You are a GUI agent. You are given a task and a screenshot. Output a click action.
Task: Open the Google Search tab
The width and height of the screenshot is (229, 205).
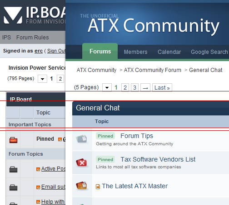pyautogui.click(x=209, y=52)
